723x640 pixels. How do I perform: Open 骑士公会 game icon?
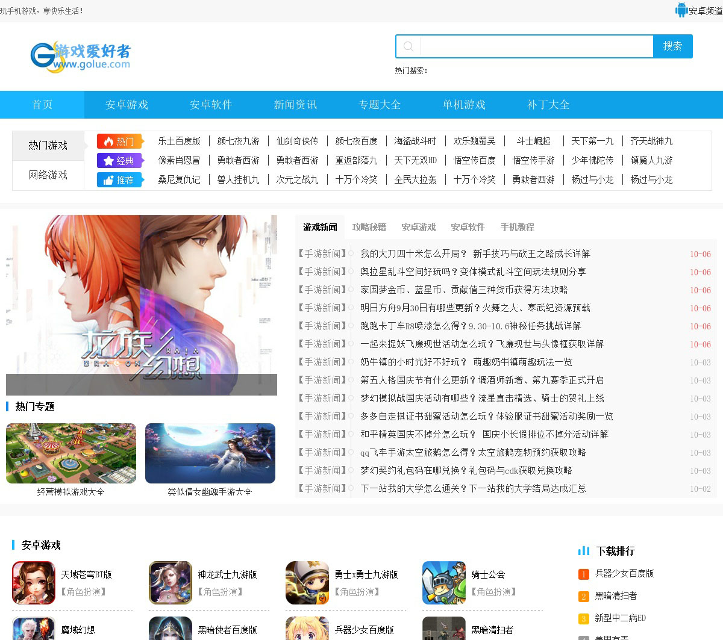(444, 583)
